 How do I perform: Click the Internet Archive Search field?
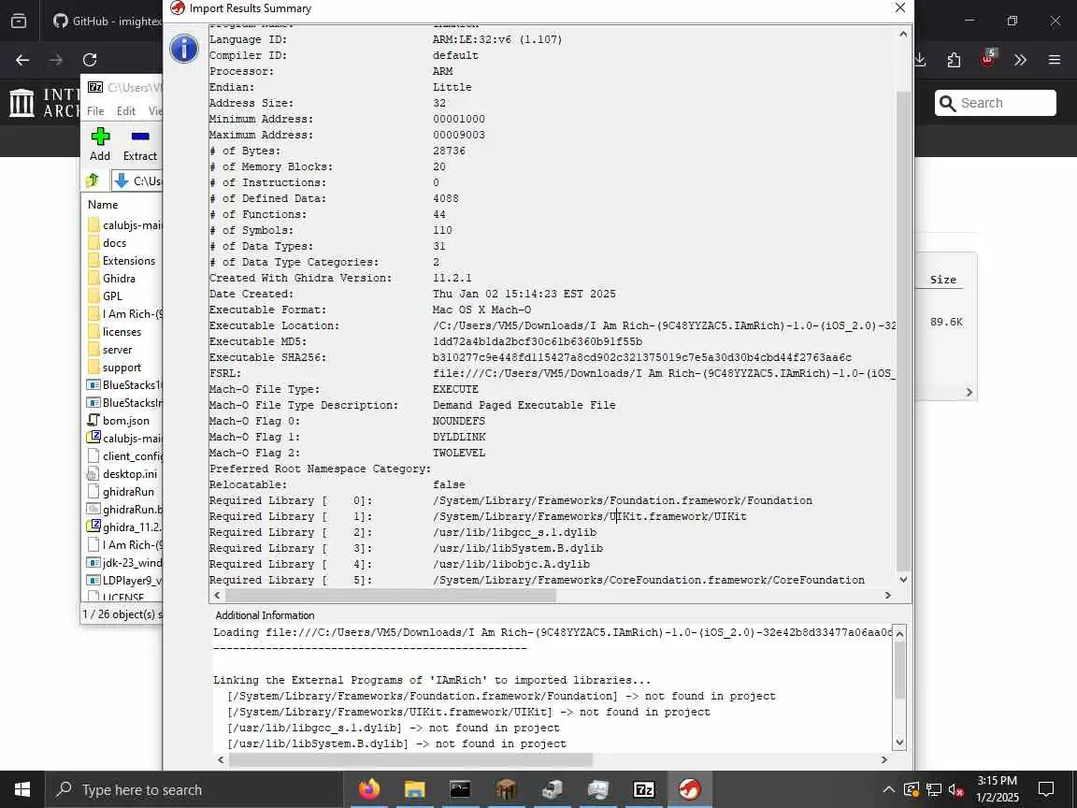[x=996, y=103]
